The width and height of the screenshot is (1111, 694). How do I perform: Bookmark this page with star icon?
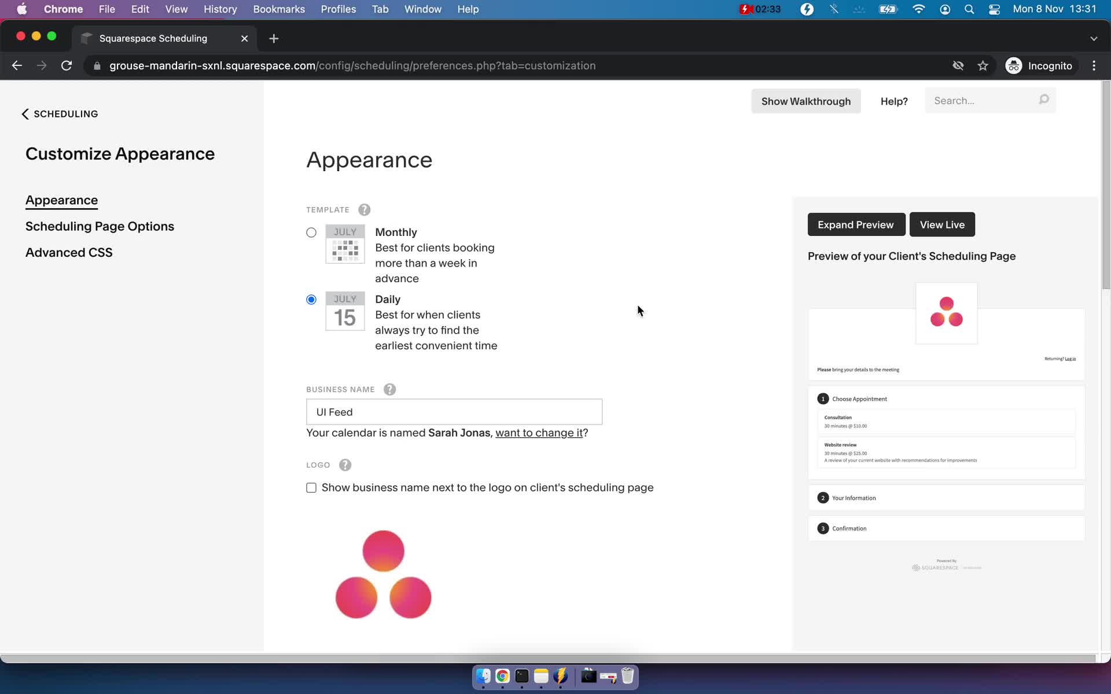pos(983,66)
